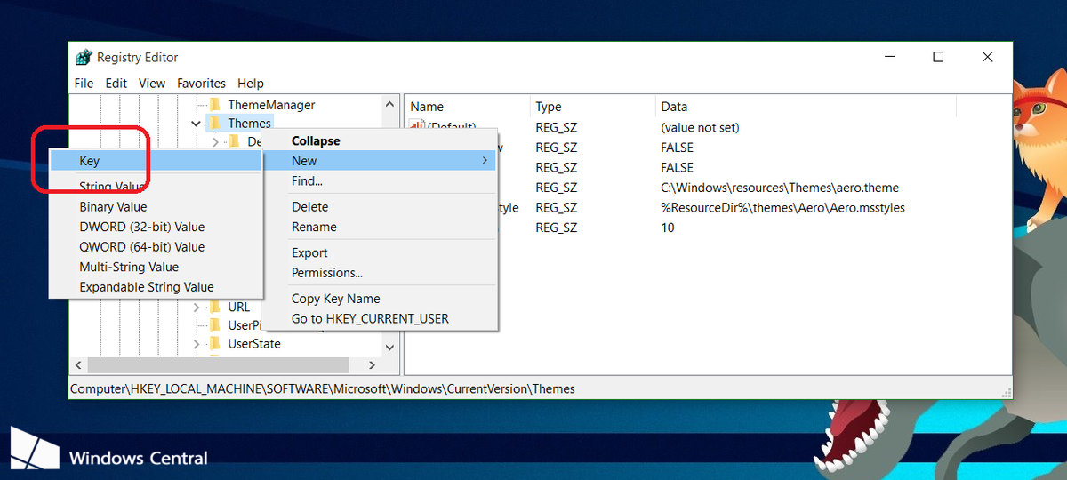Choose Expandable String Value
The width and height of the screenshot is (1067, 480).
pos(156,287)
